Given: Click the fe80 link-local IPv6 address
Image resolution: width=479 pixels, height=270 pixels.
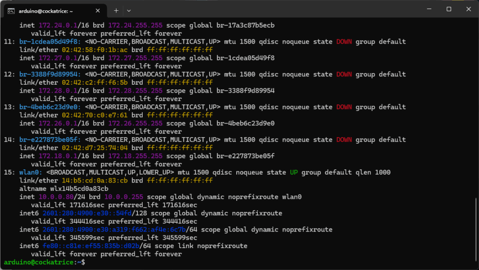Looking at the screenshot, I should coord(91,246).
